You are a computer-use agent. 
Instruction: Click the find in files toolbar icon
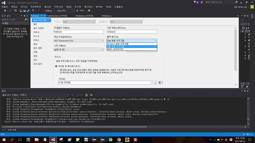click(x=89, y=11)
